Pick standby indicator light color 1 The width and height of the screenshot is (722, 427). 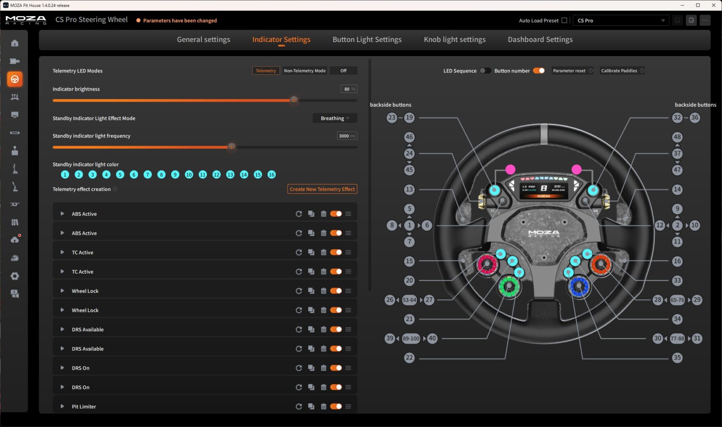[x=65, y=175]
